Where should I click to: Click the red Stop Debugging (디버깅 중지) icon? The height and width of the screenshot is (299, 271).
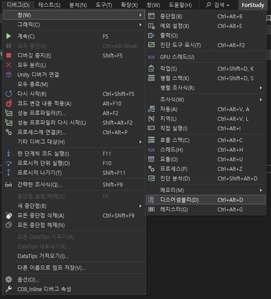(x=9, y=55)
